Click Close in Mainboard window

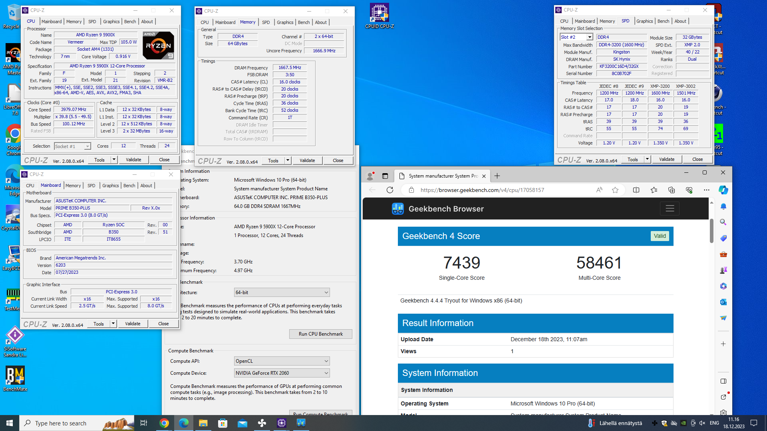click(x=163, y=324)
